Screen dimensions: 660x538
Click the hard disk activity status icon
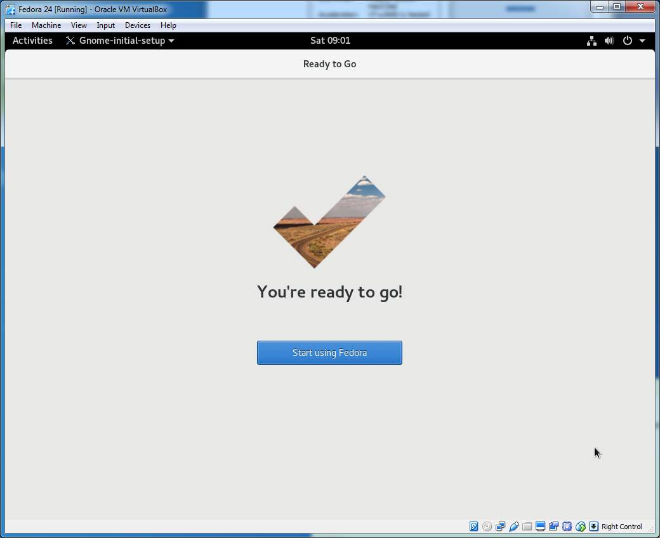point(473,526)
